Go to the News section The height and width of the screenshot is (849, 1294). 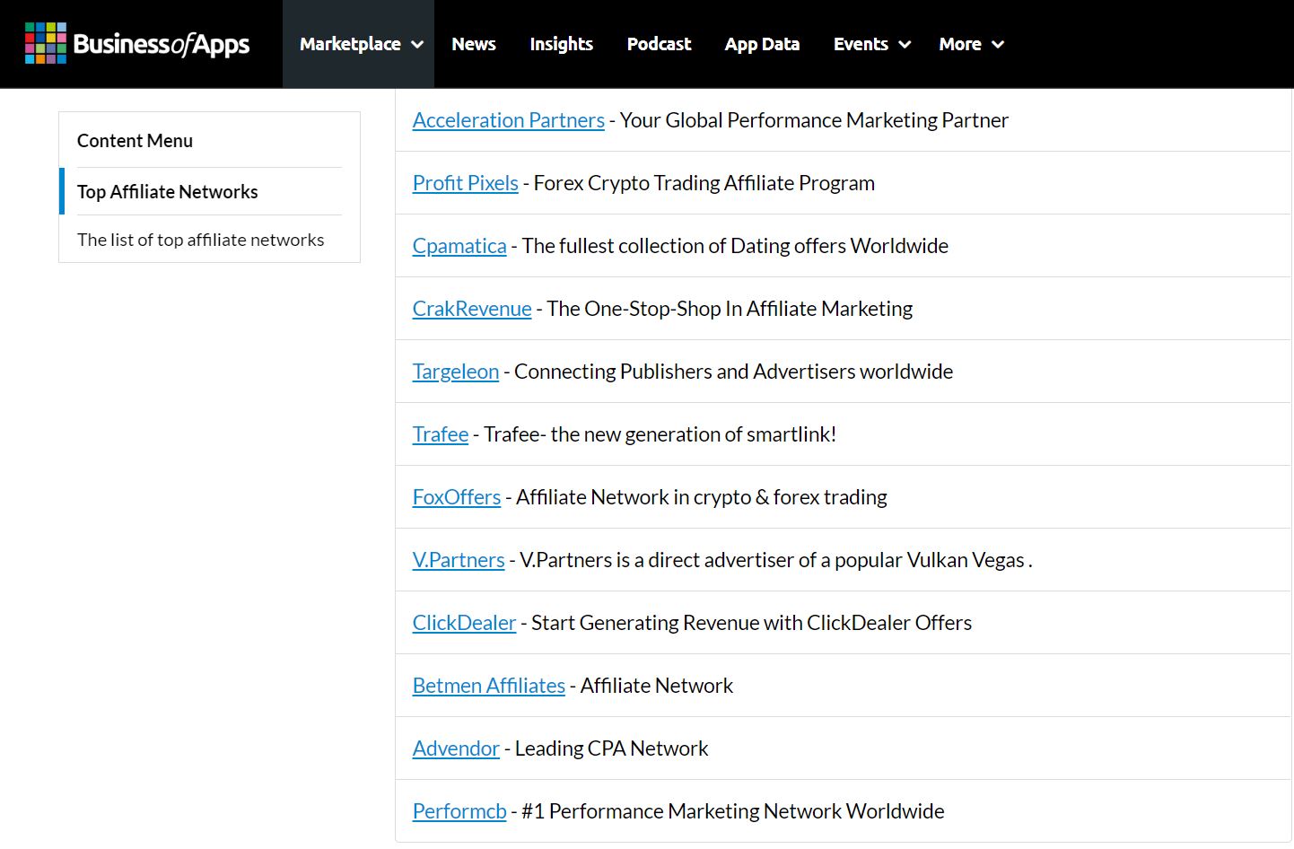point(474,44)
